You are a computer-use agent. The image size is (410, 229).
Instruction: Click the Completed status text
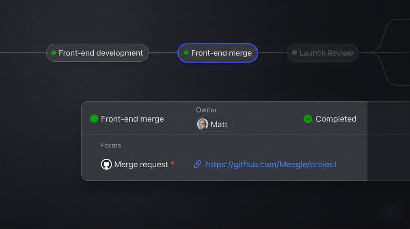[336, 119]
